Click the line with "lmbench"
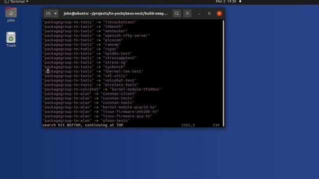Image resolution: width=319 pixels, height=179 pixels. pos(83,26)
